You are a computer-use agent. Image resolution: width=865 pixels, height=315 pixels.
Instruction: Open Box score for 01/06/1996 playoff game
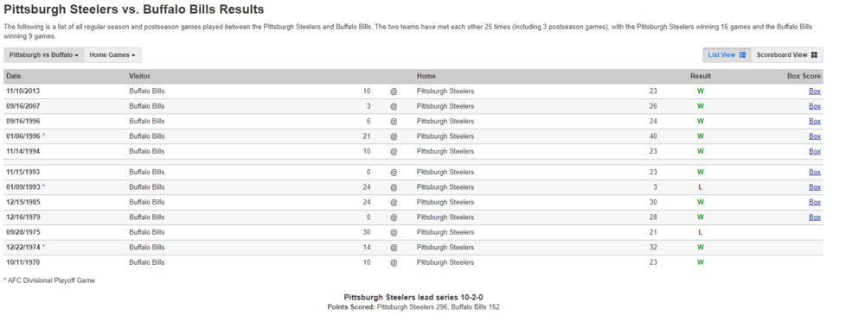[815, 136]
